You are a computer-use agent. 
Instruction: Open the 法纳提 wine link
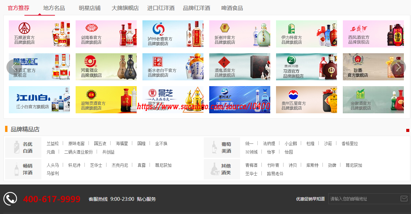click(269, 143)
